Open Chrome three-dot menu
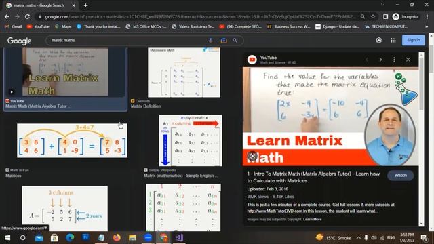 [427, 16]
